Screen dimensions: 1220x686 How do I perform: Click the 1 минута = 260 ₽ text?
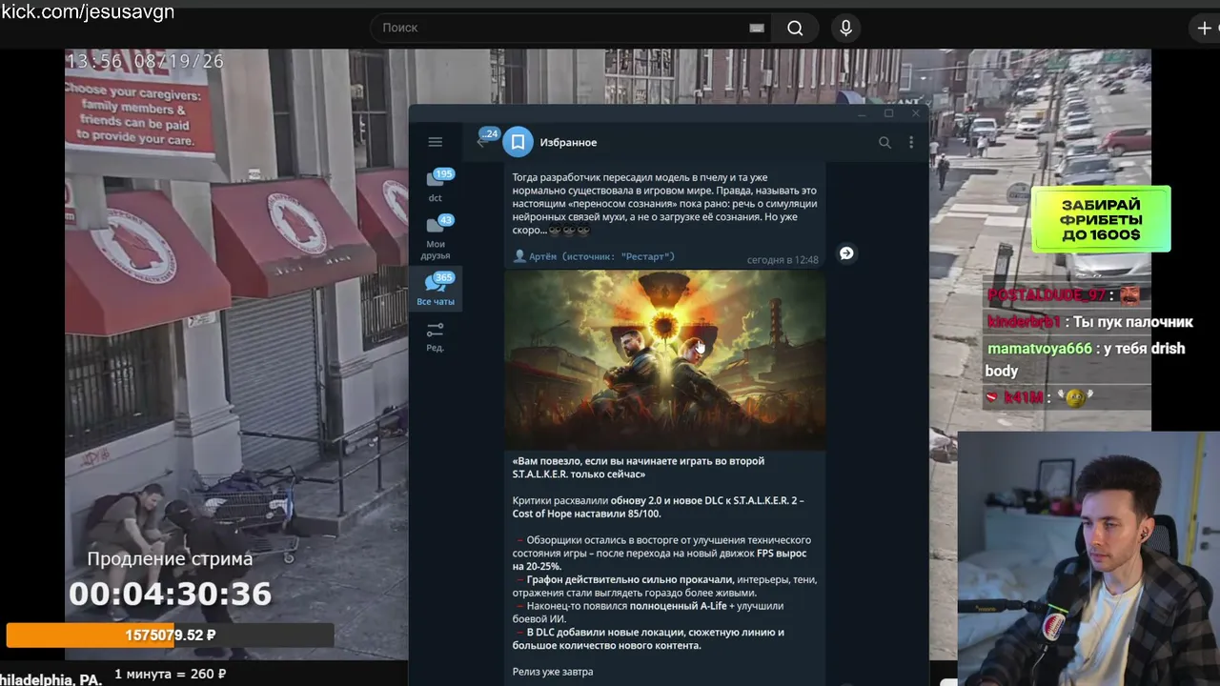pos(171,675)
